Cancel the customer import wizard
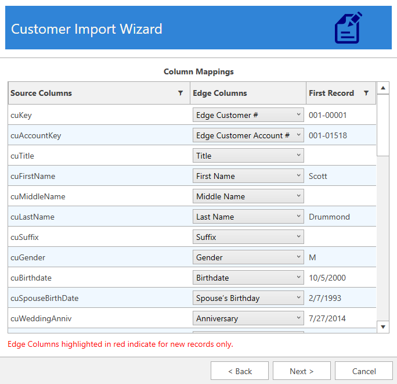Screen dimensions: 397x384 pyautogui.click(x=364, y=371)
